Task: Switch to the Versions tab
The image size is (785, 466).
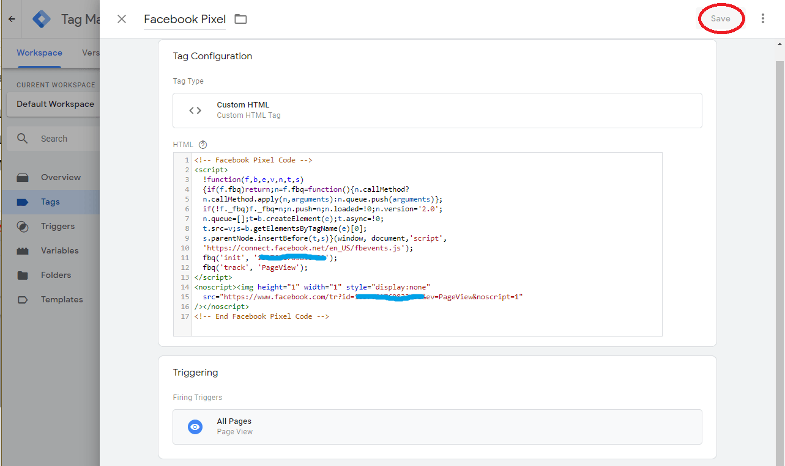Action: [91, 53]
